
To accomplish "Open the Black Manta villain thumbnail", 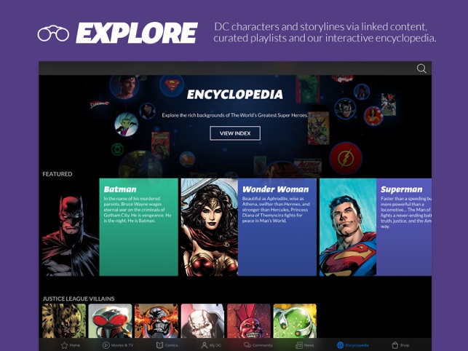I will pyautogui.click(x=110, y=321).
